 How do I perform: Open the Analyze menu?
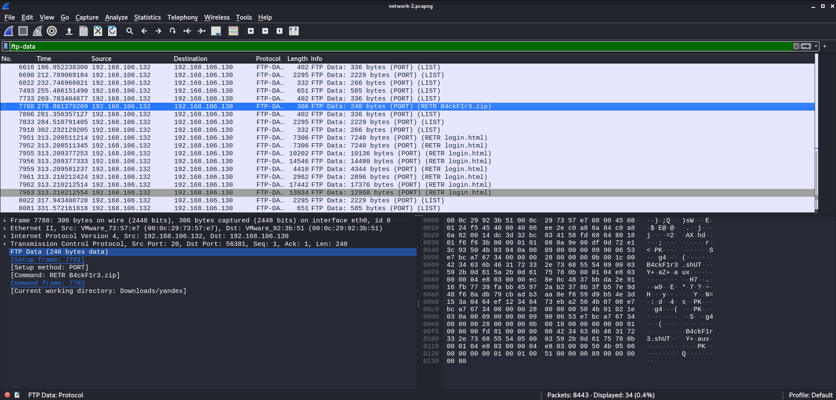pos(116,17)
